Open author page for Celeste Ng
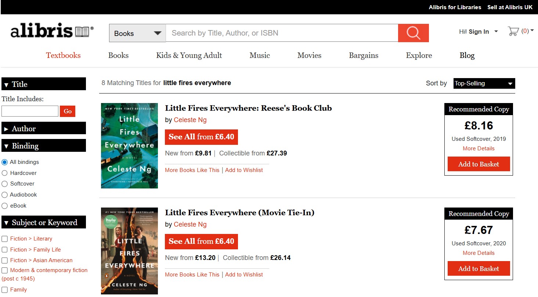 click(190, 120)
